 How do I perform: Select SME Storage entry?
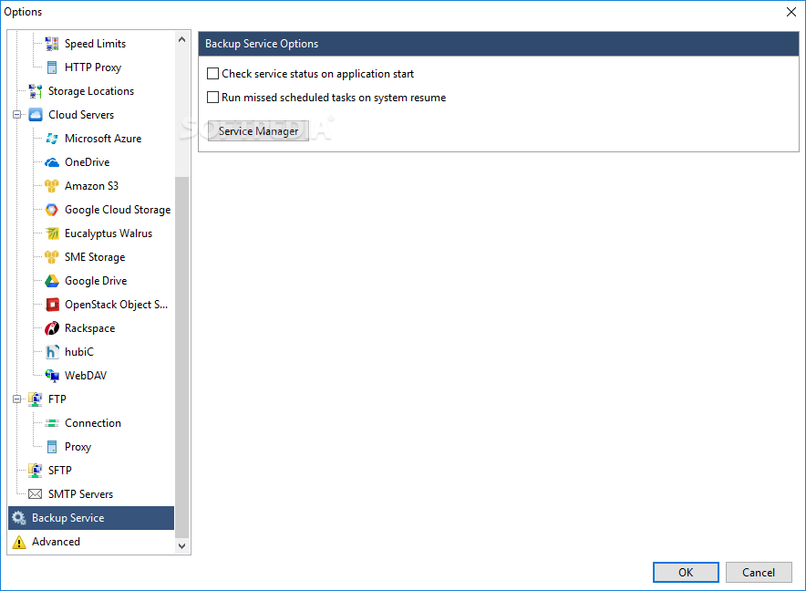[95, 257]
